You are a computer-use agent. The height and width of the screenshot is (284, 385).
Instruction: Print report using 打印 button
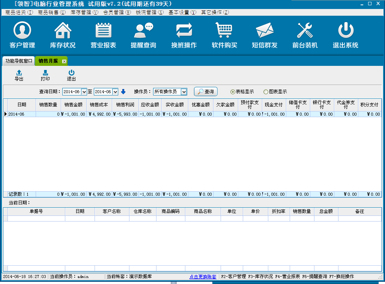[45, 76]
